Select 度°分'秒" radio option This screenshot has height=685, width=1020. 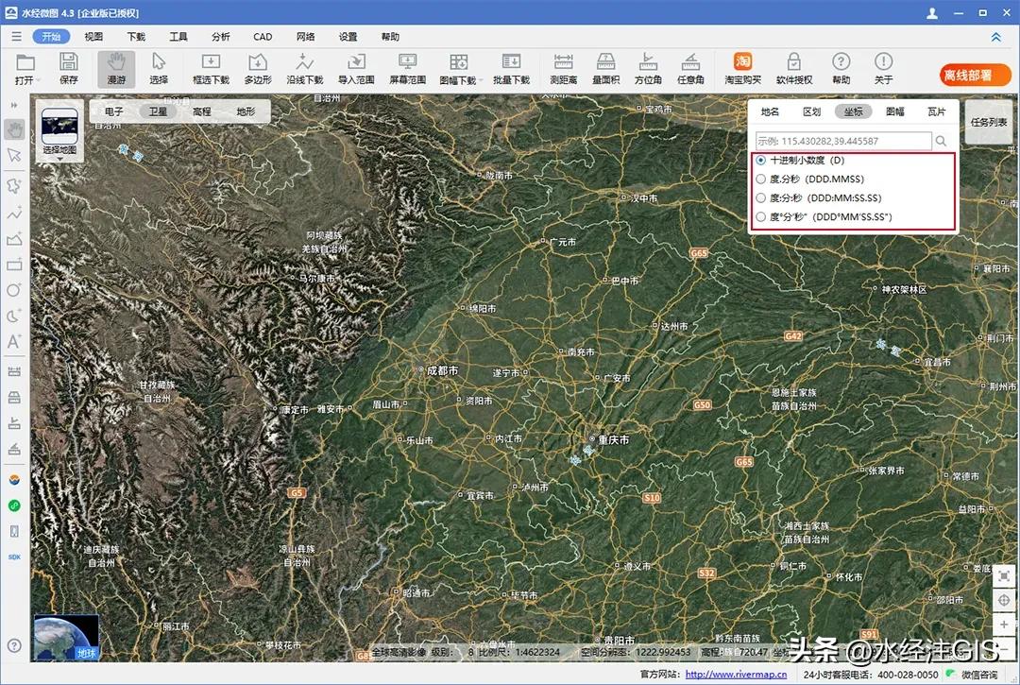coord(761,216)
